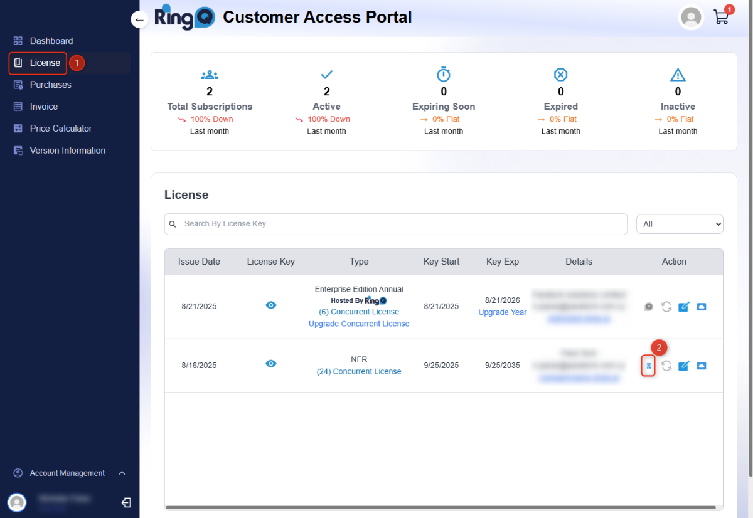Open the Invoice page from the sidebar

pos(44,106)
